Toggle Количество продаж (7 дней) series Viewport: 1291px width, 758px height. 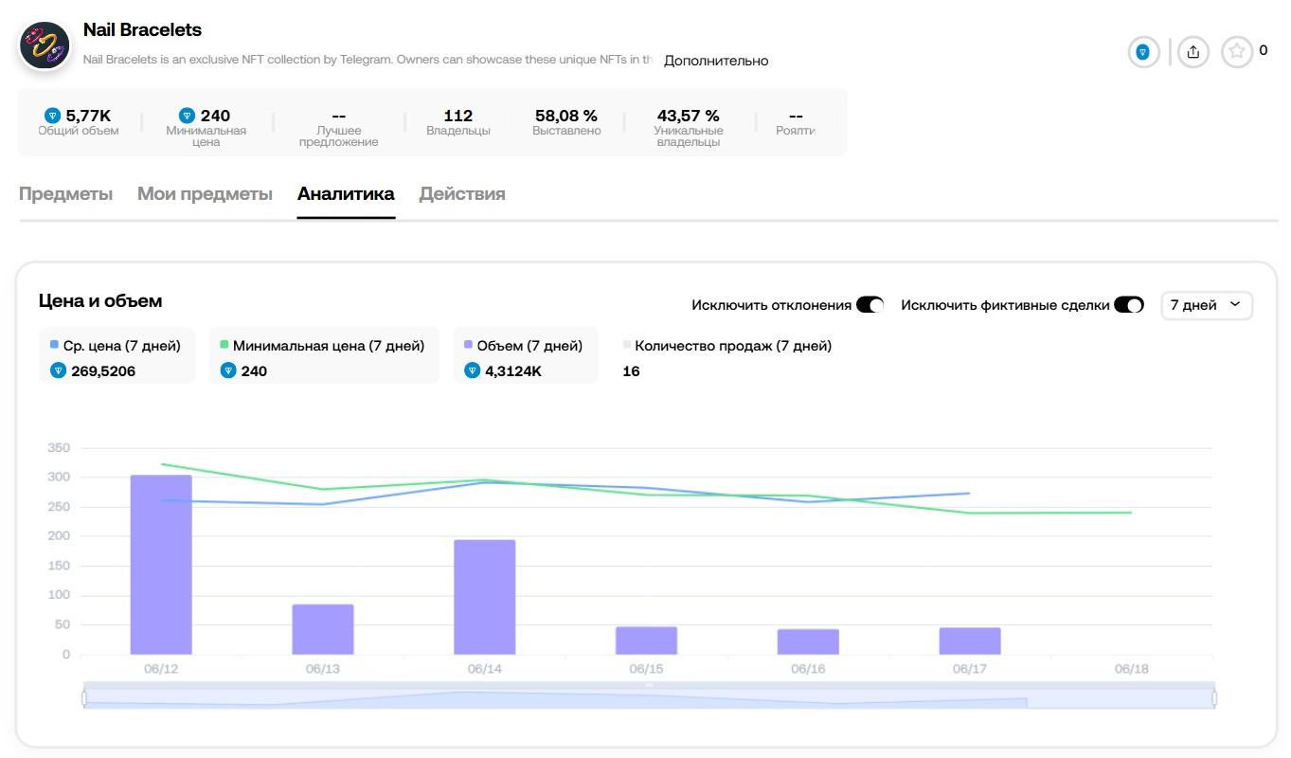pyautogui.click(x=726, y=346)
